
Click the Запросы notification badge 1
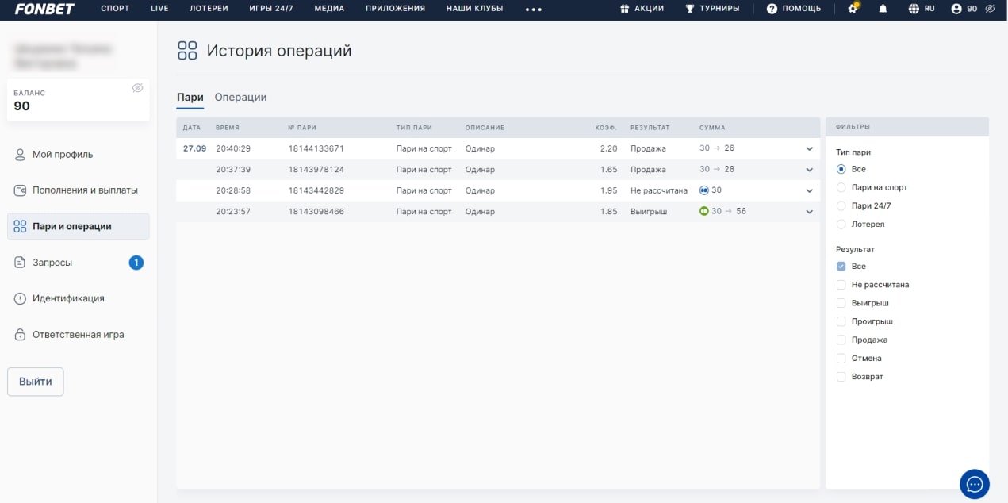(136, 263)
